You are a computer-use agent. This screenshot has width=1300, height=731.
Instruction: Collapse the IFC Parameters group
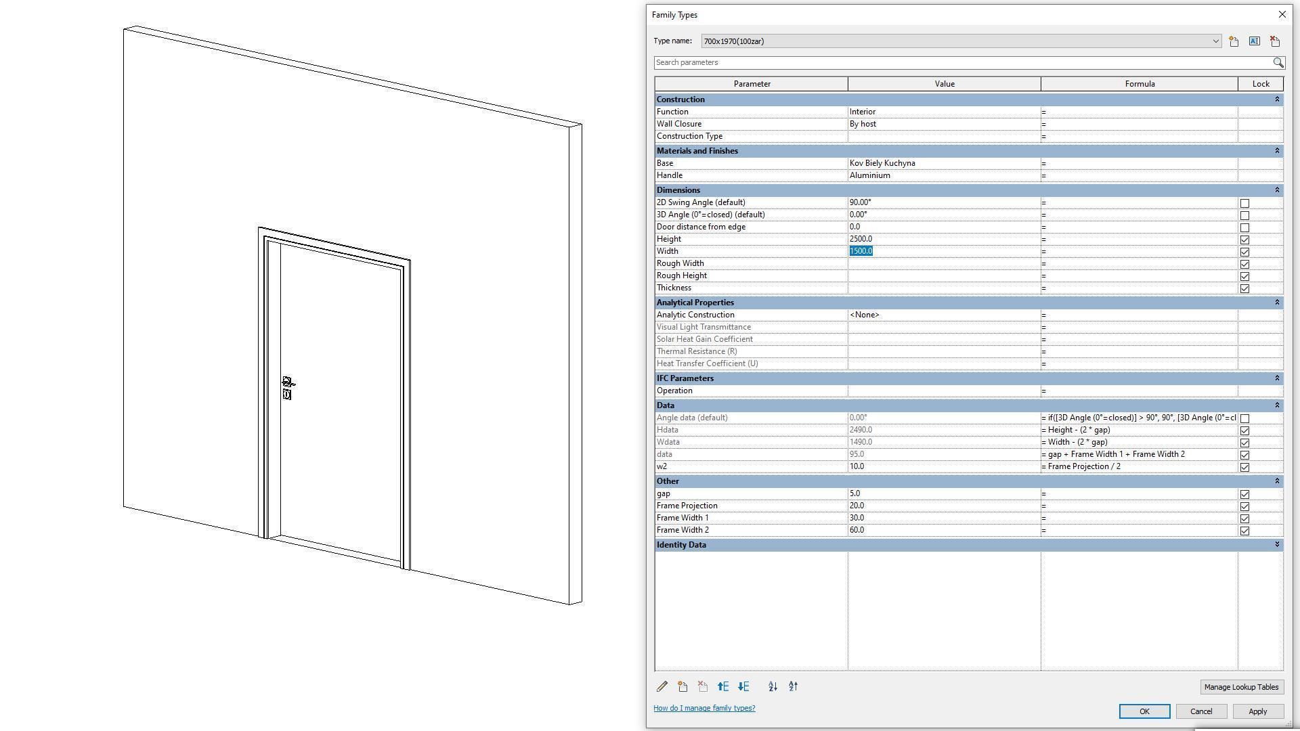click(1277, 378)
